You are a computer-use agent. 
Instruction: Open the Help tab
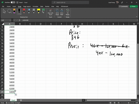tap(57, 6)
